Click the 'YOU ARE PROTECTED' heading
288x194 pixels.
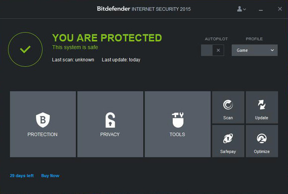[107, 38]
